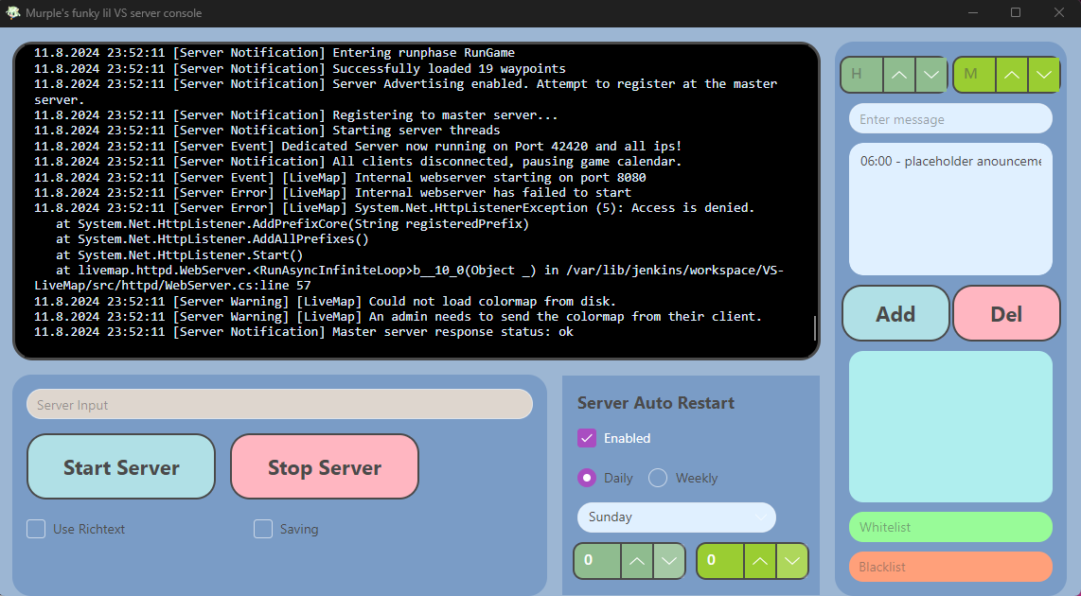Viewport: 1081px width, 596px height.
Task: Enable the Use Richtext checkbox
Action: pos(36,529)
